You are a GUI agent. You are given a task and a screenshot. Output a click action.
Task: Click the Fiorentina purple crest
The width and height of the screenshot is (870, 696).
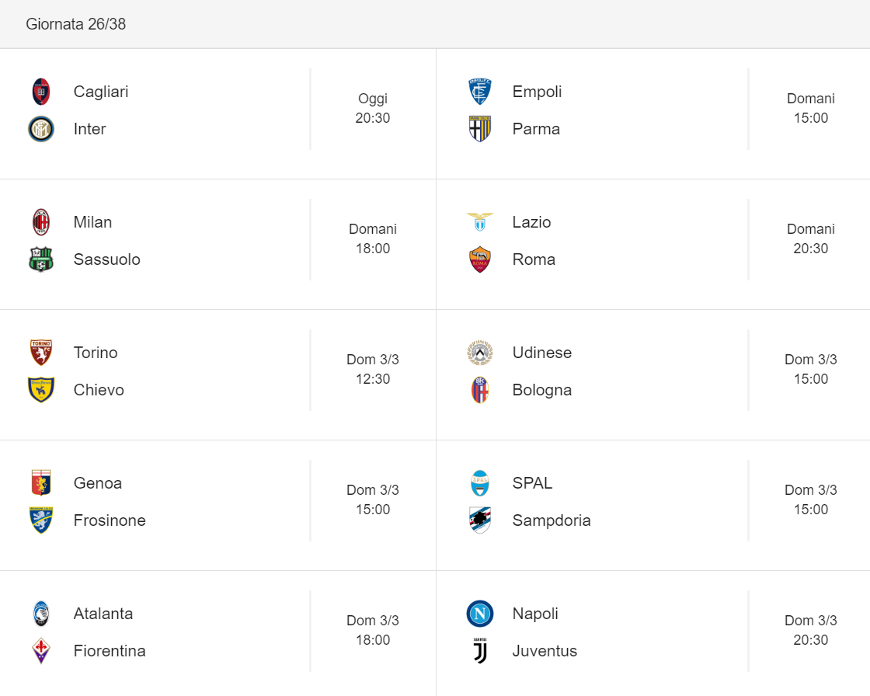pyautogui.click(x=41, y=650)
